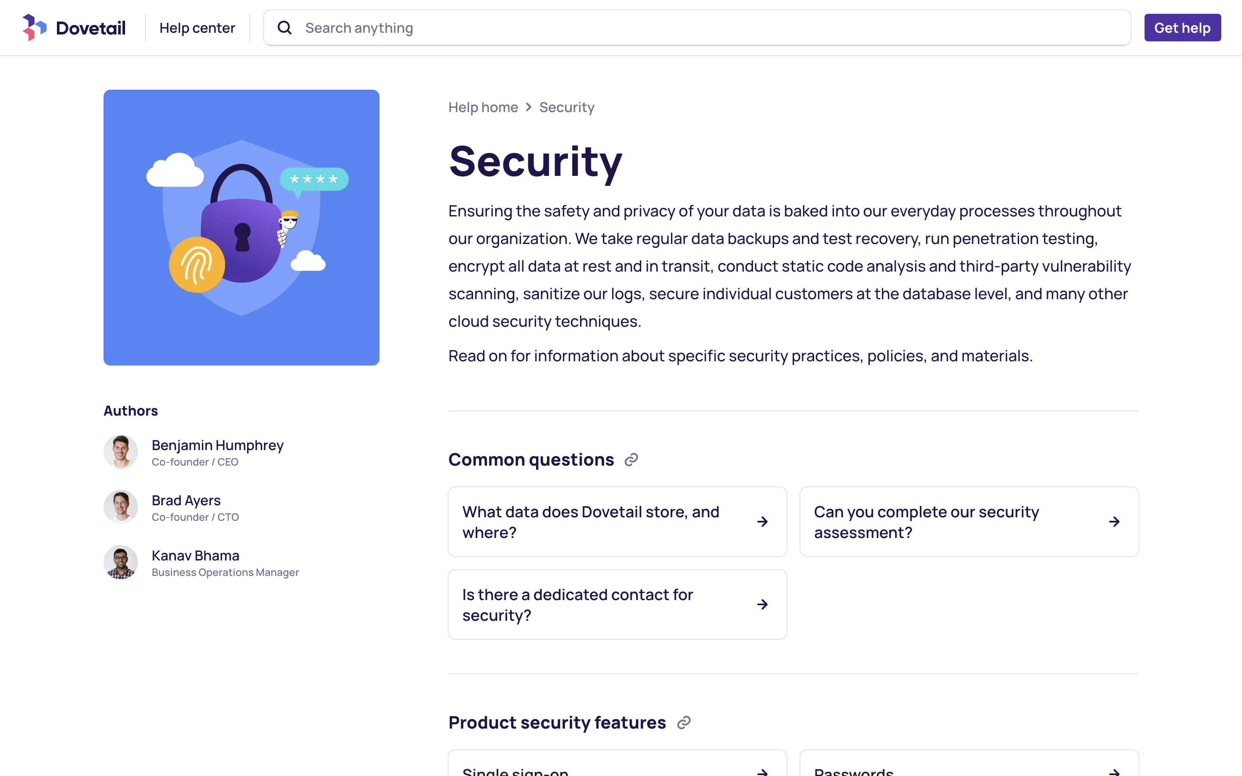This screenshot has width=1242, height=776.
Task: Click inside the Search anything field
Action: click(x=513, y=27)
